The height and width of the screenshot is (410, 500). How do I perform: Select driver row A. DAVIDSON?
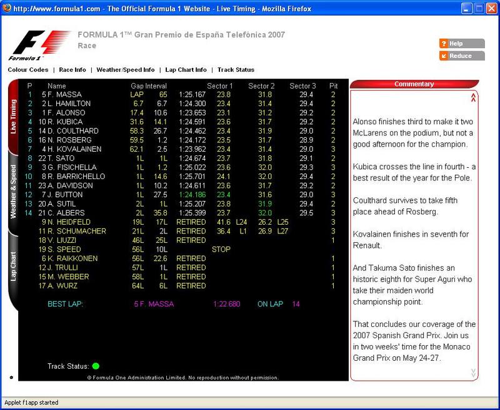click(182, 185)
